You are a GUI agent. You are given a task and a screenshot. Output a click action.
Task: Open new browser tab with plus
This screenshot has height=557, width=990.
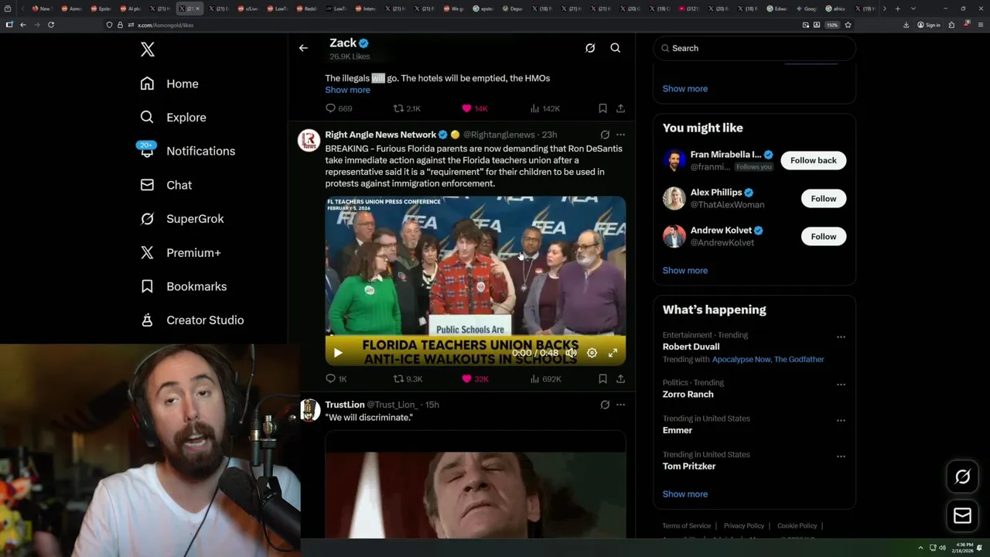click(897, 9)
